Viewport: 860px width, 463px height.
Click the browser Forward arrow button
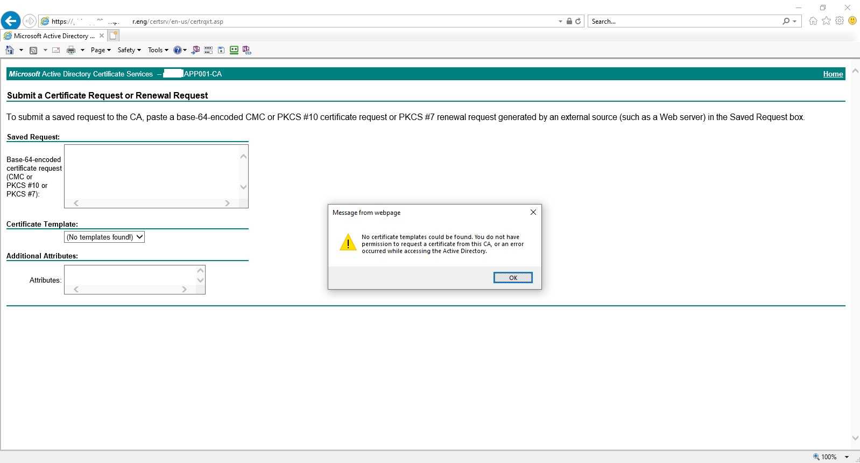click(x=30, y=21)
